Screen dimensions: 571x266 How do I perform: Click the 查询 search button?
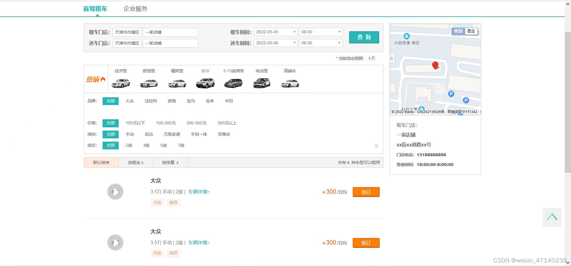pos(364,37)
